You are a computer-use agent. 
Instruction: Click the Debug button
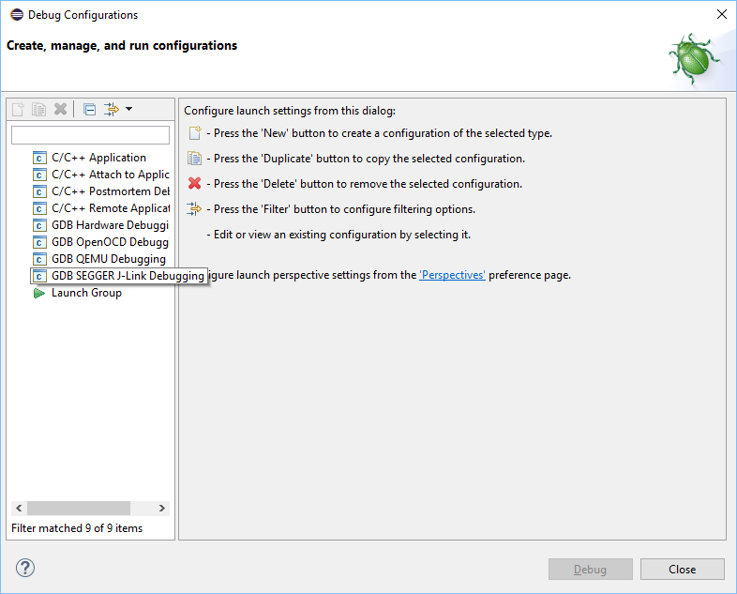[x=591, y=570]
